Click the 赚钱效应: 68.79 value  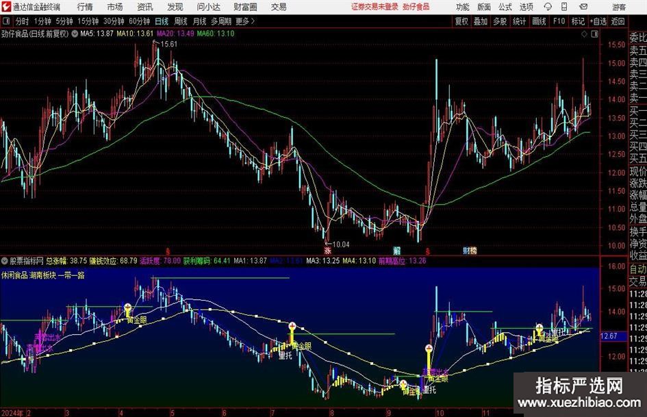(114, 261)
